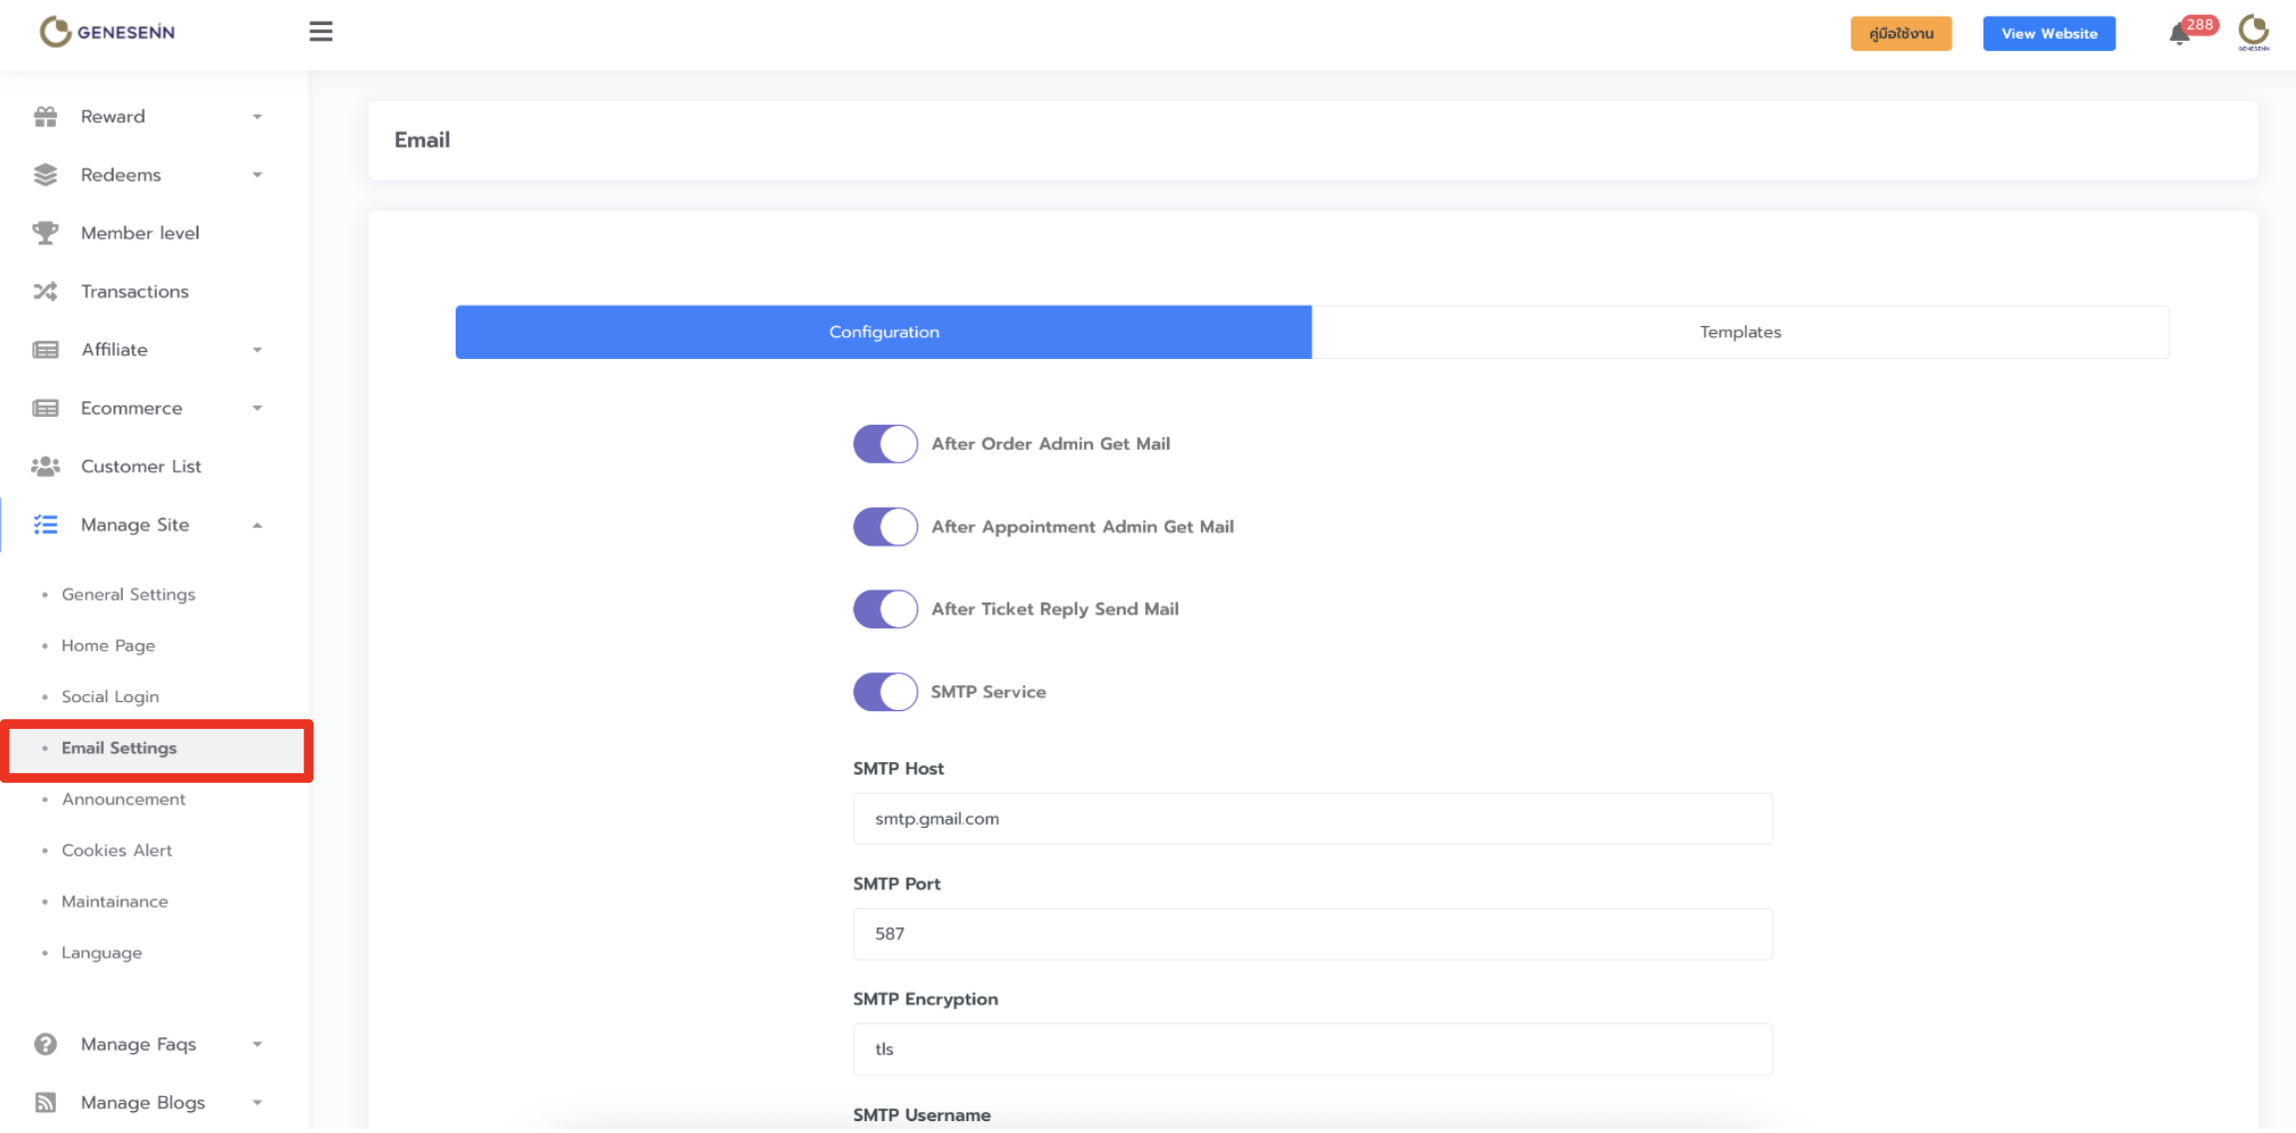Click the Customer List people icon
The image size is (2296, 1133).
pyautogui.click(x=46, y=466)
